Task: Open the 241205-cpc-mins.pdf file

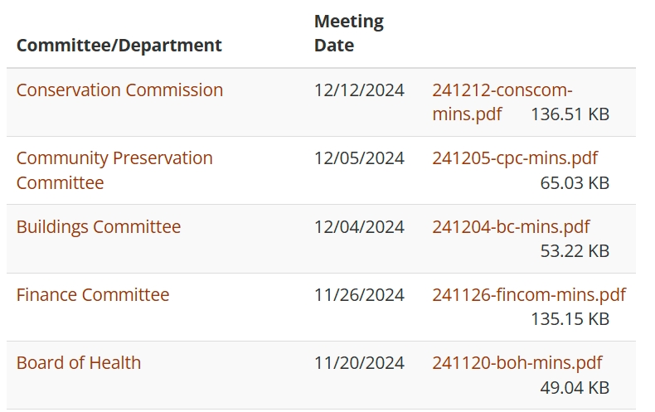Action: (x=514, y=158)
